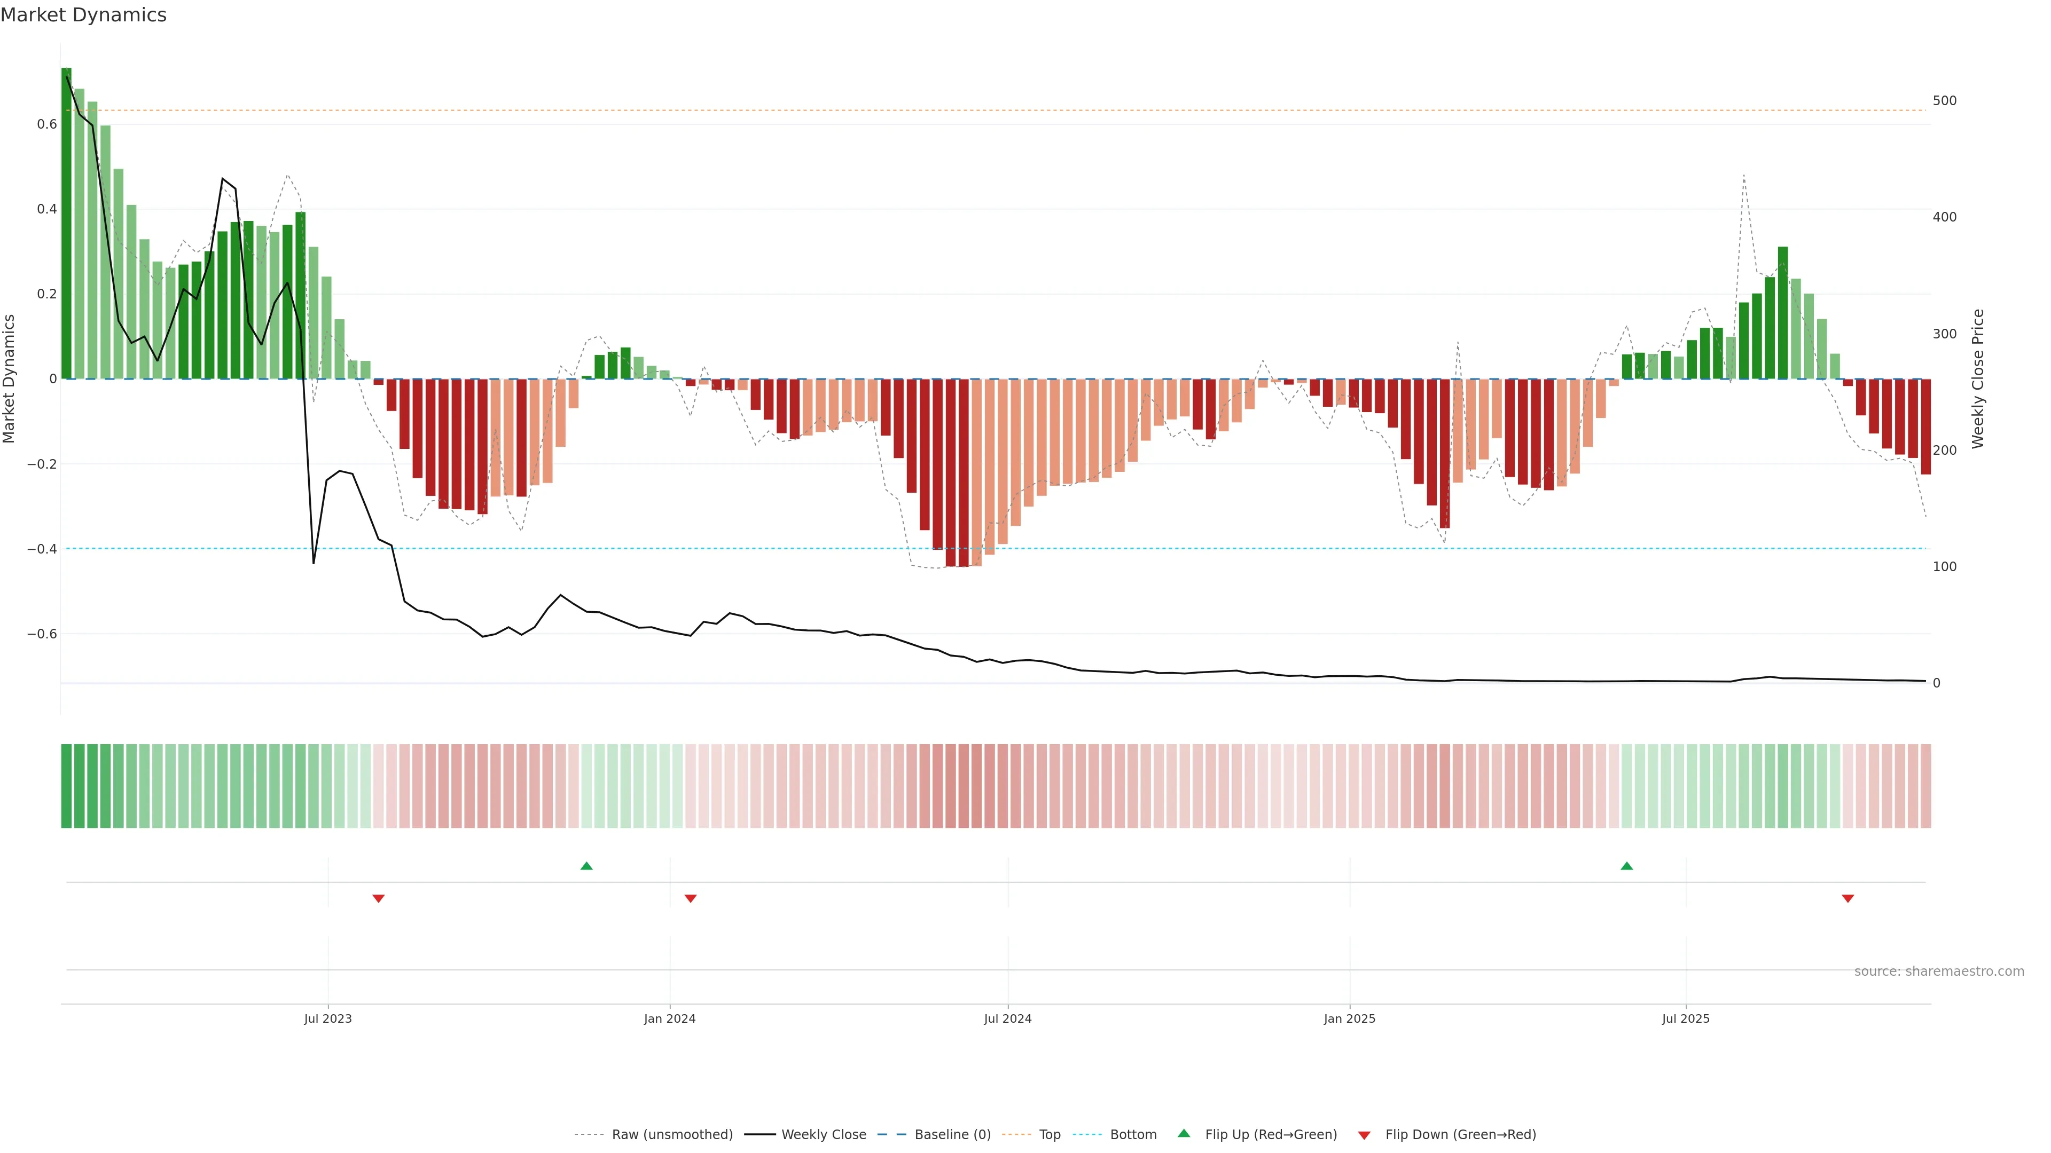Click the Weekly Close Price axis title
This screenshot has width=2051, height=1153.
point(1978,379)
